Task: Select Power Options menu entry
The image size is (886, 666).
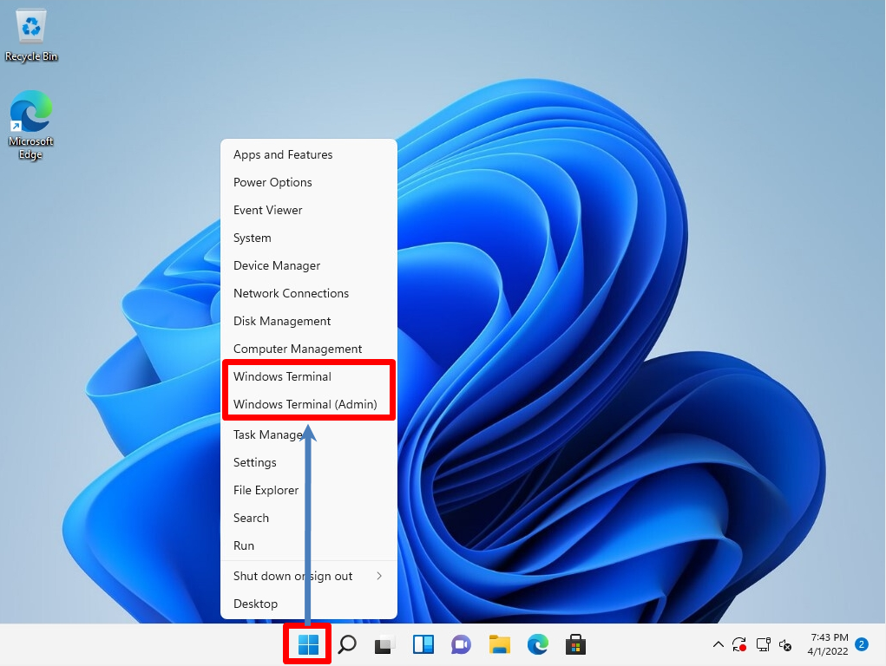Action: (309, 182)
